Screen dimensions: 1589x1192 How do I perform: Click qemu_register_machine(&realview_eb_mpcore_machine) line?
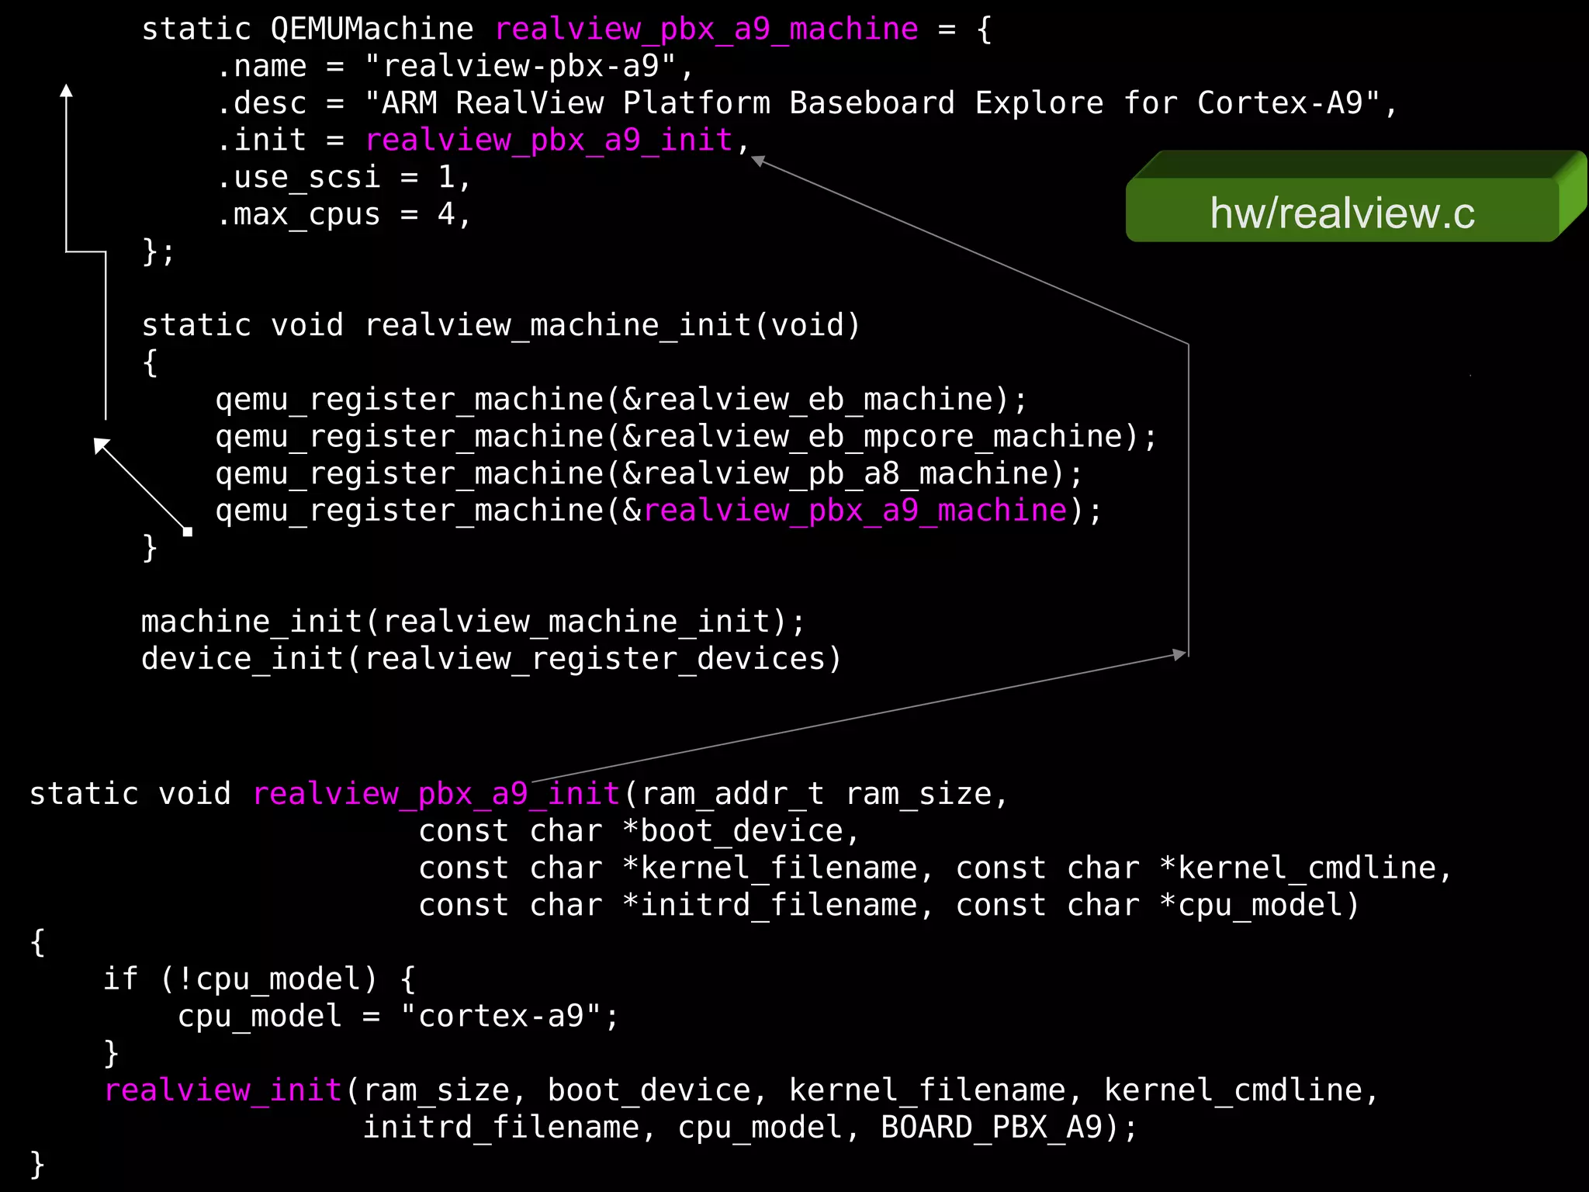[687, 437]
